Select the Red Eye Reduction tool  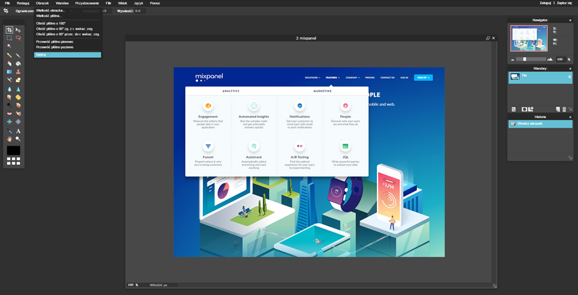[9, 114]
